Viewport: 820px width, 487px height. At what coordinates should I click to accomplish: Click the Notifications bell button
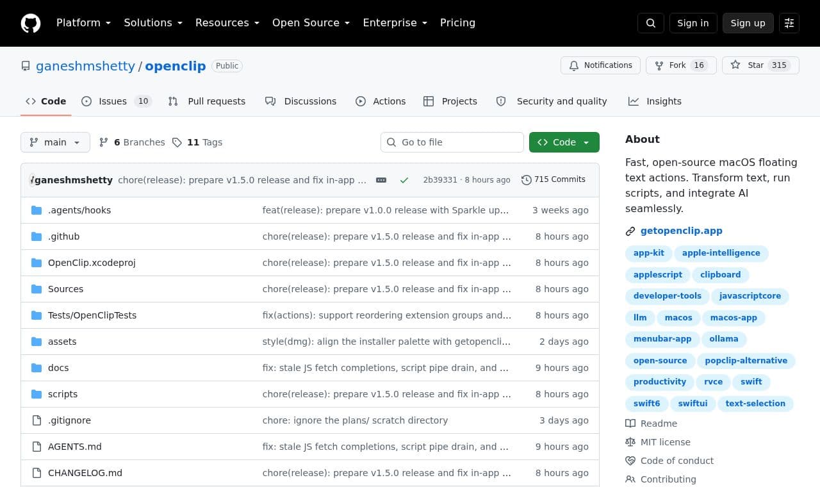pos(600,65)
